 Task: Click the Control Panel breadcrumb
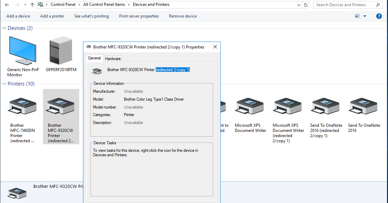point(63,4)
